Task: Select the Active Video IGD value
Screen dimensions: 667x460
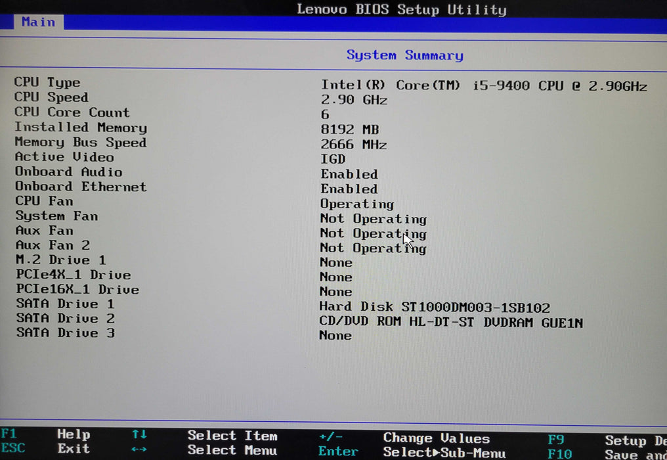Action: pos(333,160)
